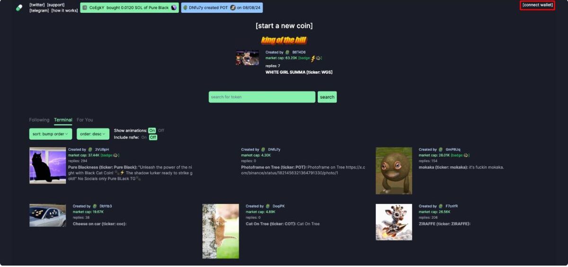Click the pill logo icon at top left
568x267 pixels.
pyautogui.click(x=19, y=8)
